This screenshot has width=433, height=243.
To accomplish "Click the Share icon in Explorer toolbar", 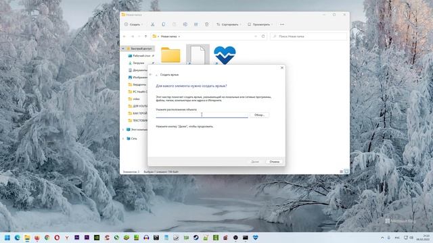I will click(196, 24).
